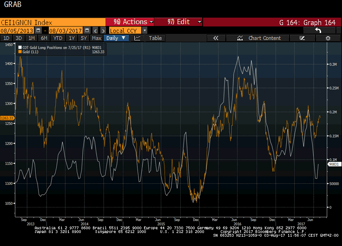
Task: Click the Local CCY currency field
Action: (125, 31)
